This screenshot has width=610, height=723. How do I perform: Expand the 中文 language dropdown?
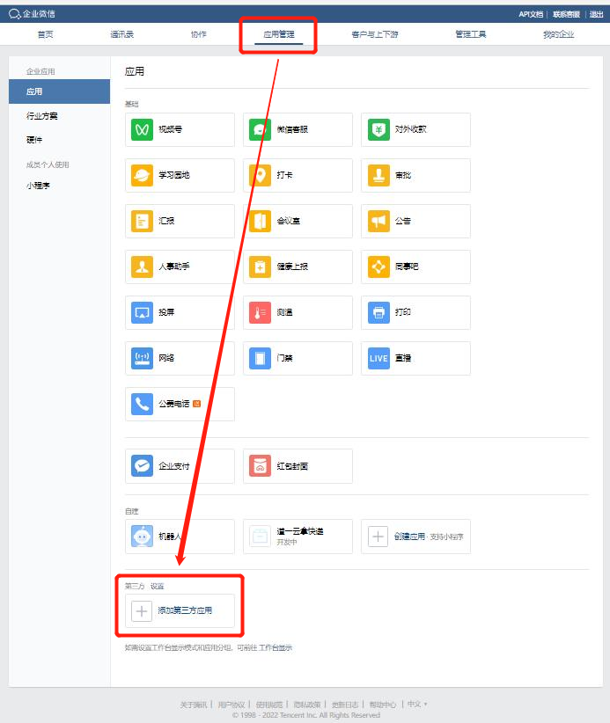(416, 705)
